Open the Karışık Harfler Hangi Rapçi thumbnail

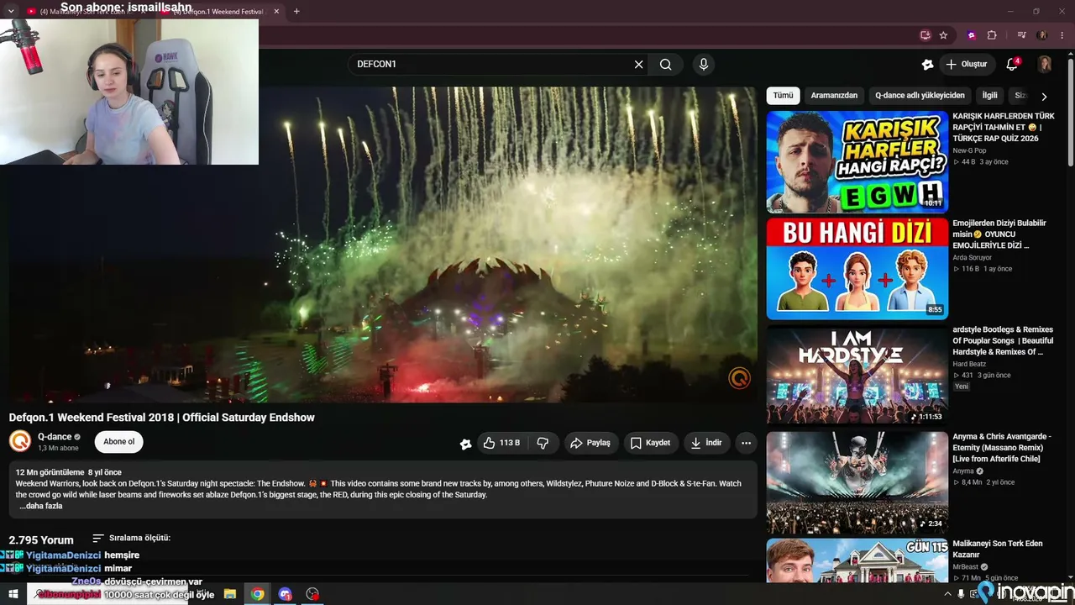[x=857, y=162]
